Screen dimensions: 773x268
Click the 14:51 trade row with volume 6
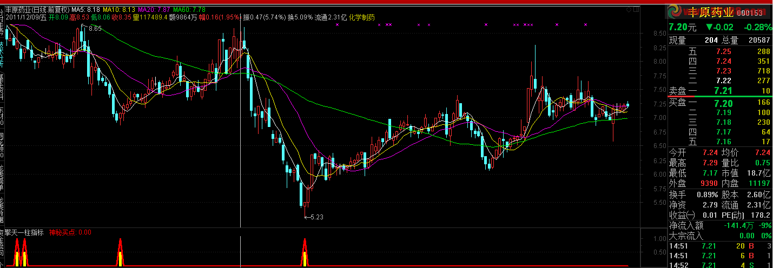(x=720, y=256)
